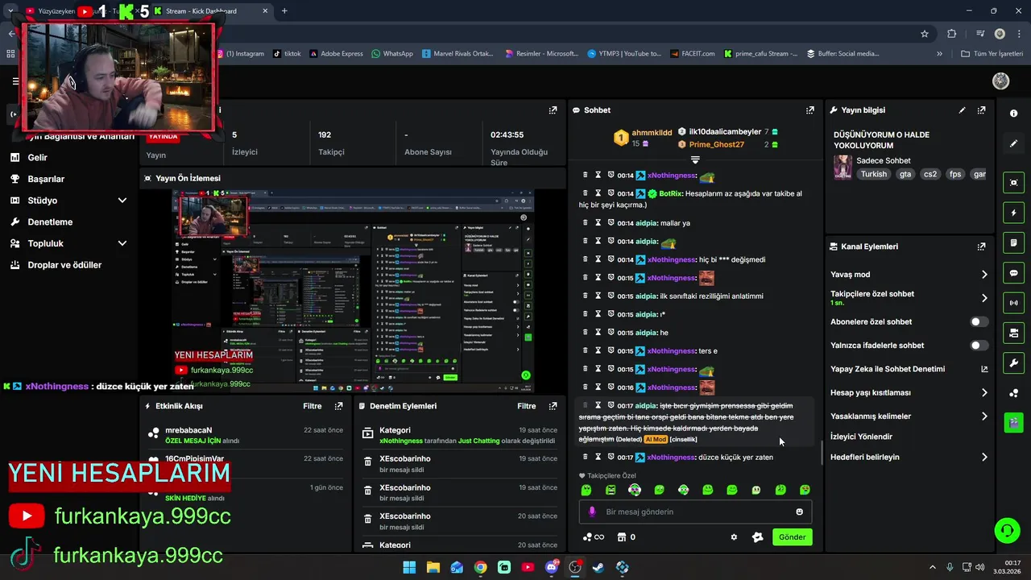
Task: Filter the Etkinlik Akışı feed
Action: coord(313,406)
